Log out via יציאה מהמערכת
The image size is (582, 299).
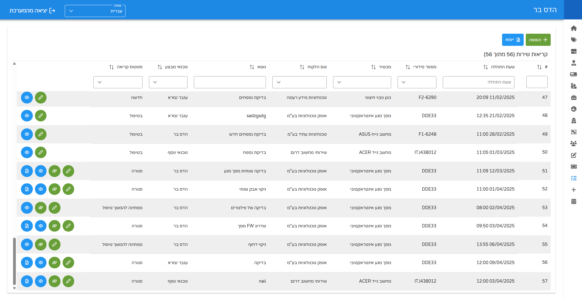coord(32,11)
